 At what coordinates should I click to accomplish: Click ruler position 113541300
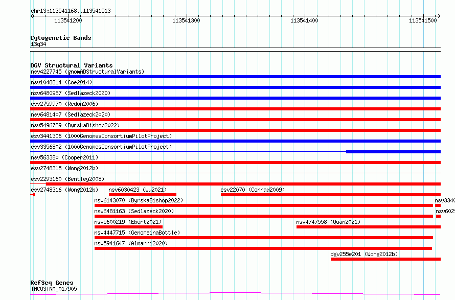(186, 20)
